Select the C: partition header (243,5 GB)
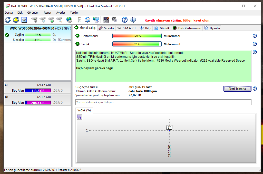Screen dimensions: 263x174 (x=37, y=85)
